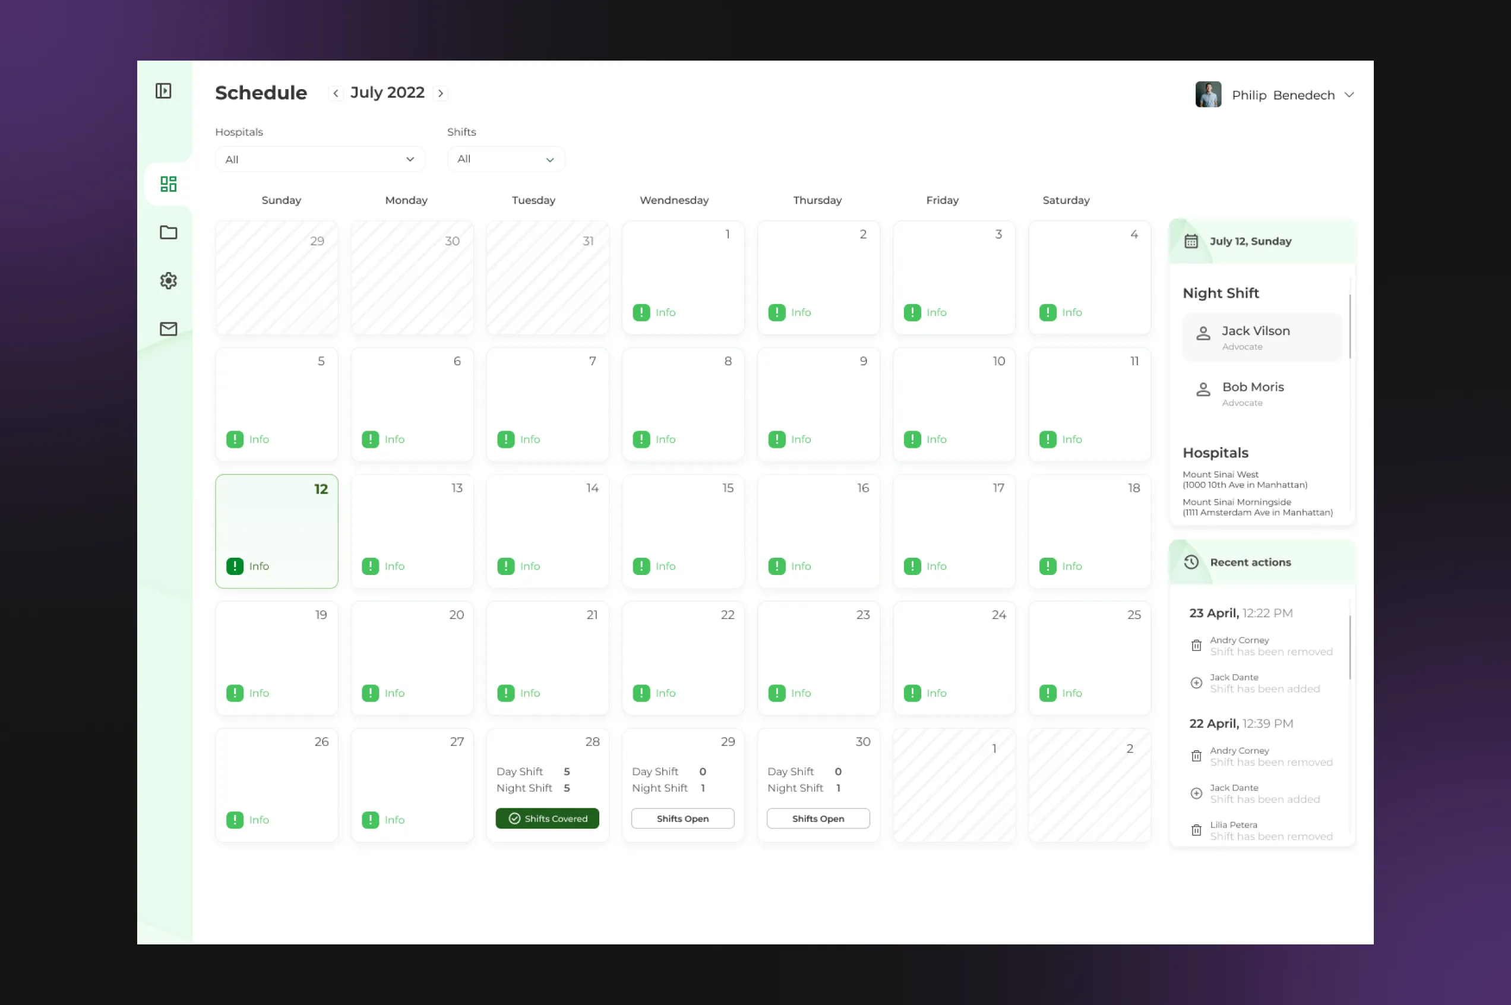1511x1005 pixels.
Task: Click the trash icon beside Lilia Petera
Action: coord(1196,830)
